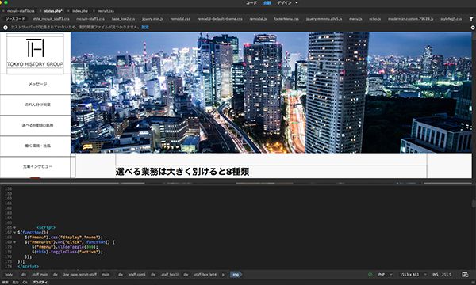Toggle the INS insert mode indicator
Image resolution: width=476 pixels, height=285 pixels.
(436, 275)
